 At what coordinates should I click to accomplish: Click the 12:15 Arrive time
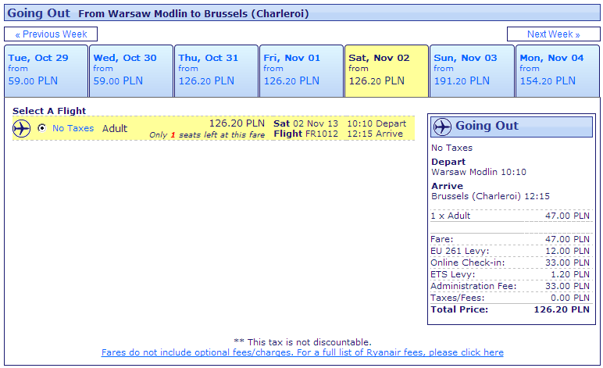pyautogui.click(x=375, y=134)
